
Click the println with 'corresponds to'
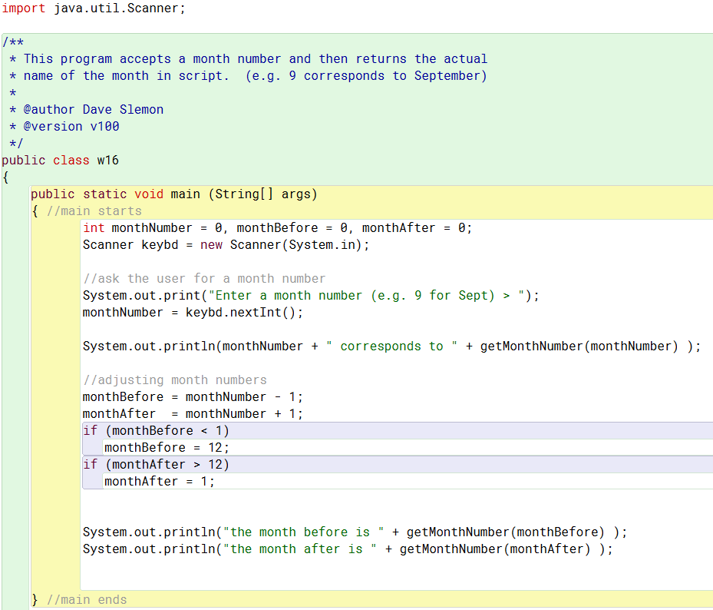391,346
